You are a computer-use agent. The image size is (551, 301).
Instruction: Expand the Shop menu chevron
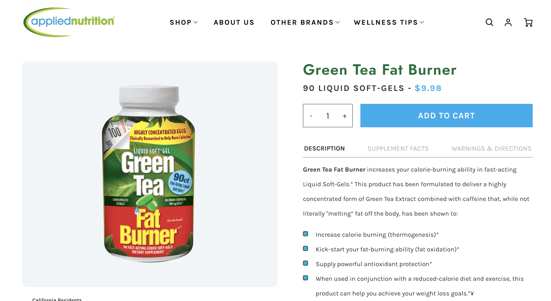[196, 22]
